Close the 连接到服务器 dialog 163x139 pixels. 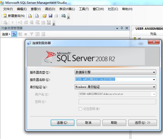pyautogui.click(x=154, y=42)
